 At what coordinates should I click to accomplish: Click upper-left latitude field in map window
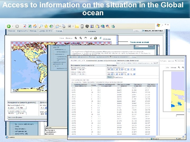click(x=12, y=108)
